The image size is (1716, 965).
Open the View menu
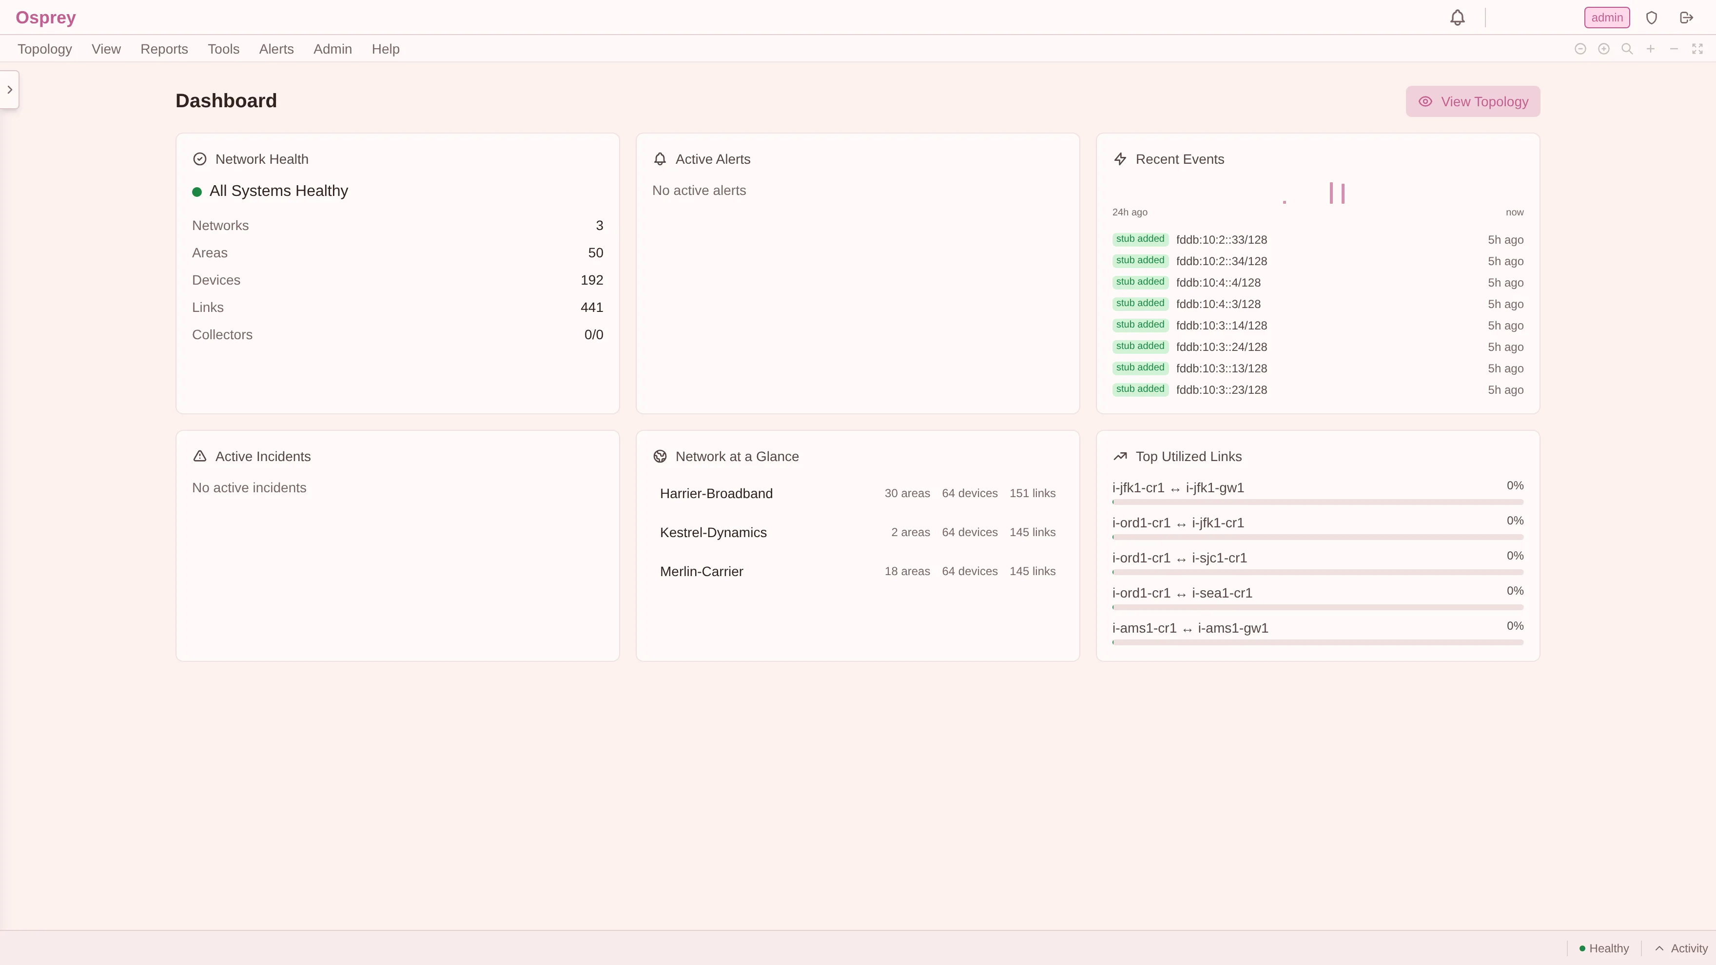(x=106, y=49)
